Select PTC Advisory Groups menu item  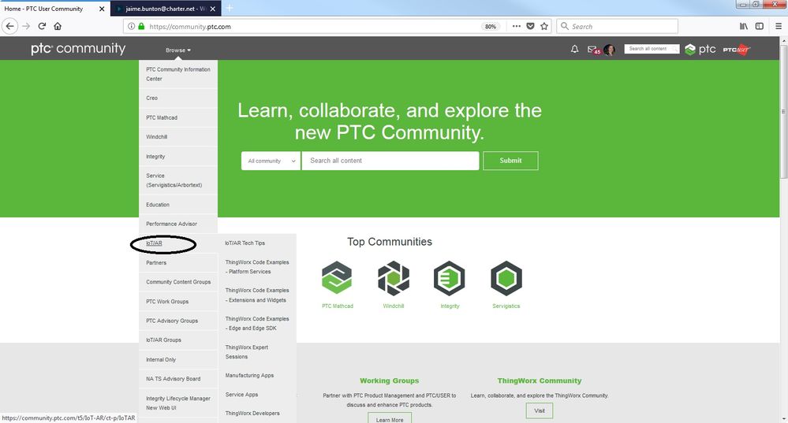pyautogui.click(x=178, y=321)
